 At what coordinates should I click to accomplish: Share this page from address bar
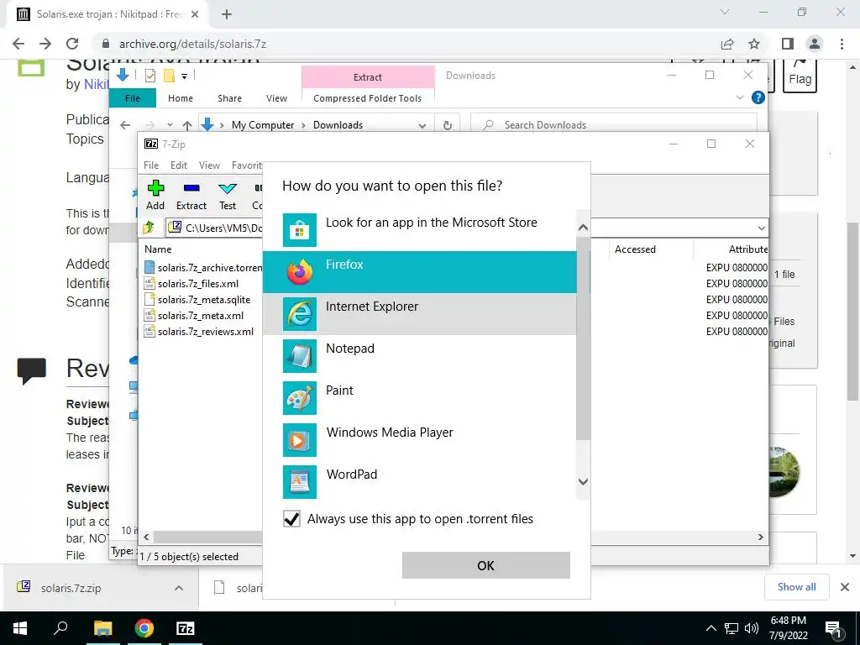tap(727, 44)
